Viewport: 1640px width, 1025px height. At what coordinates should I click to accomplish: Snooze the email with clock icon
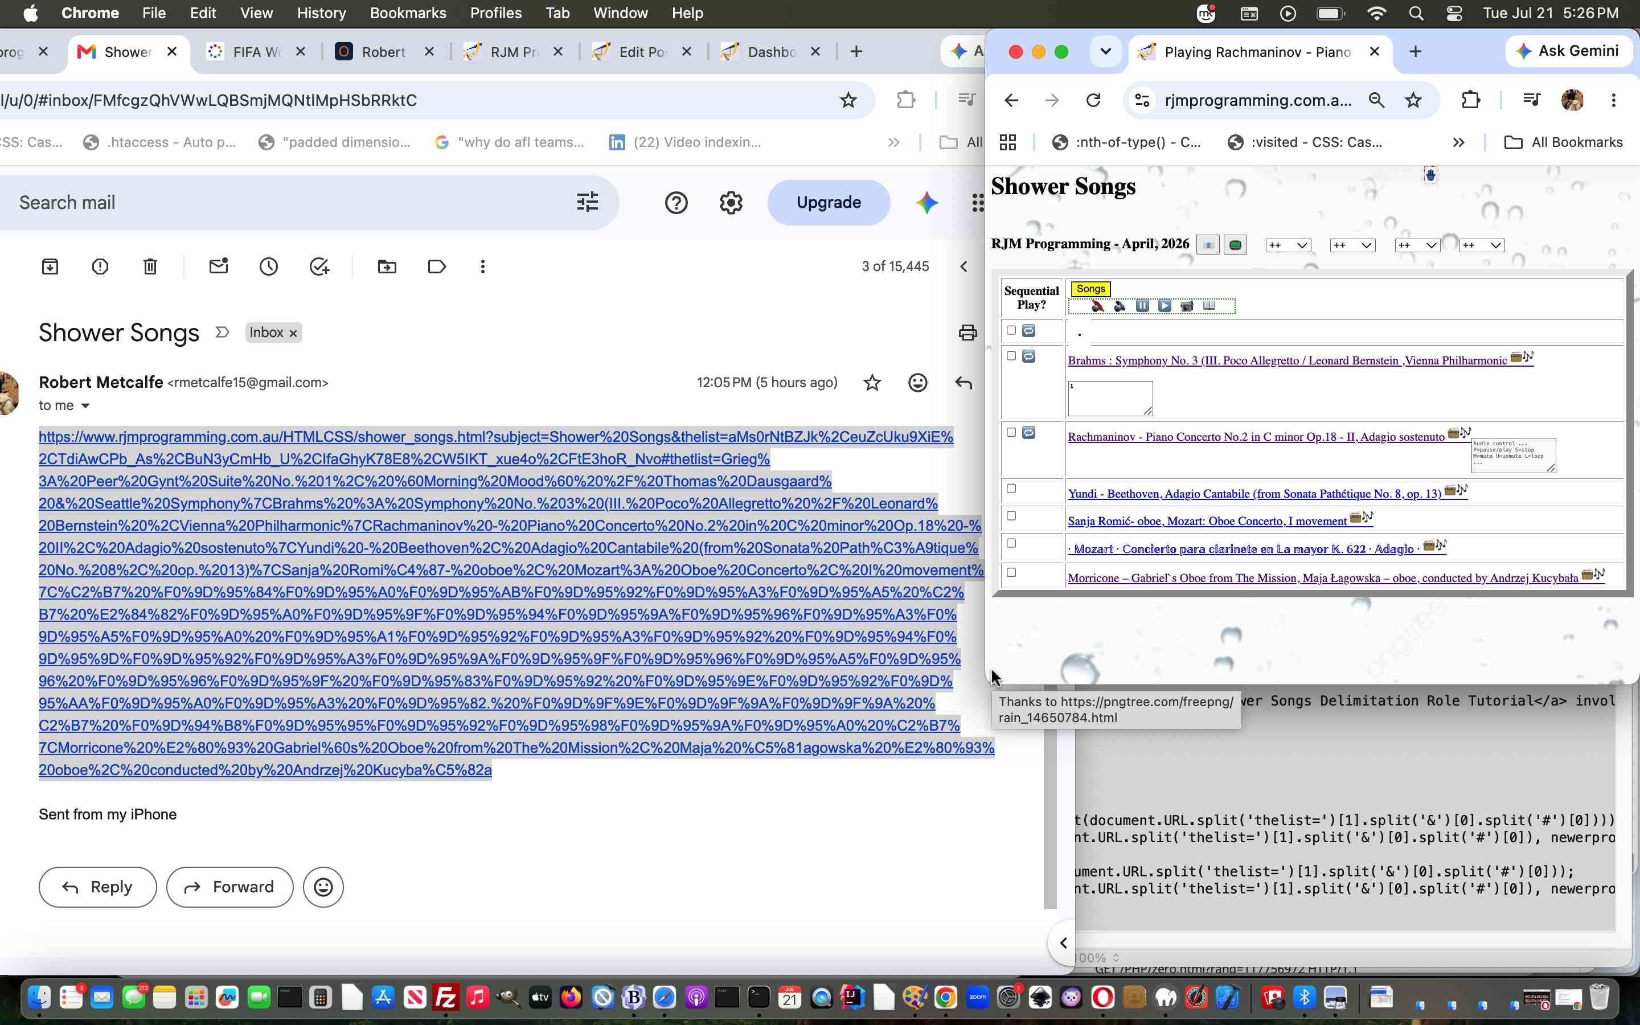(268, 266)
